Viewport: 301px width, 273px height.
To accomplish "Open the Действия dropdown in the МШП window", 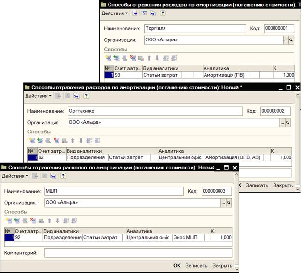I will coord(15,176).
